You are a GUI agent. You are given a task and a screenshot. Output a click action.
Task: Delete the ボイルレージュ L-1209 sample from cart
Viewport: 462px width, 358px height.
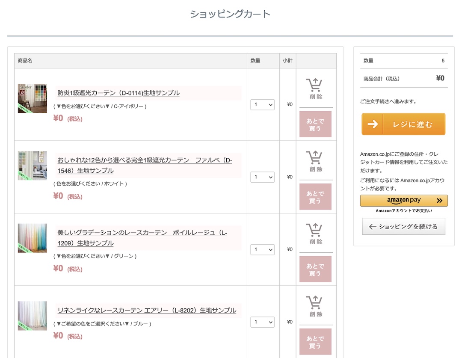(x=316, y=234)
